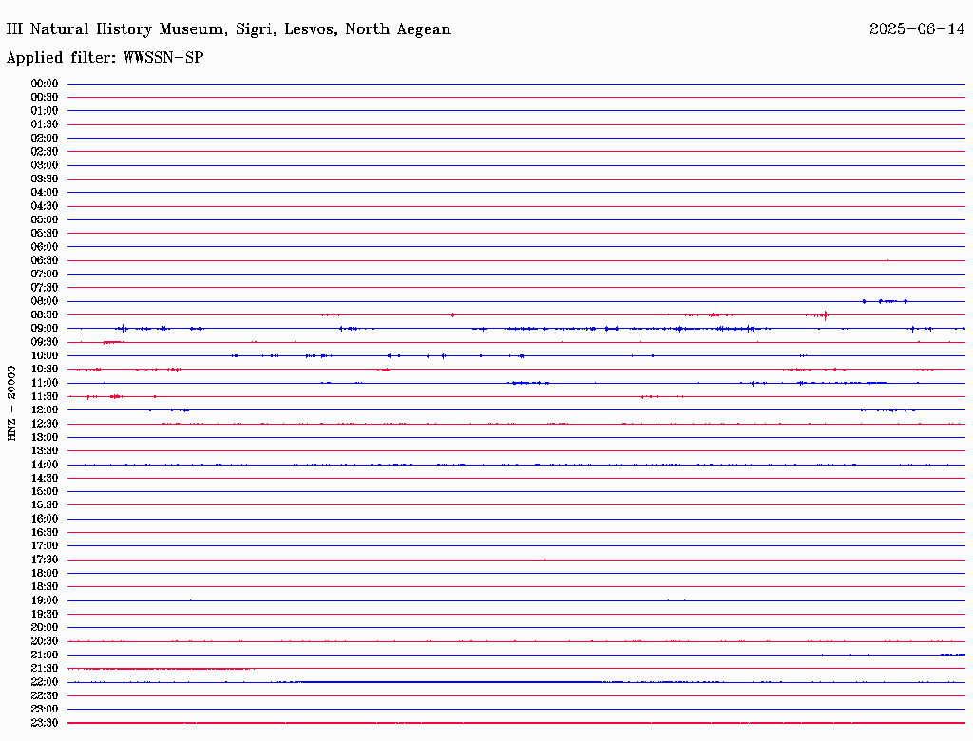Select the 19:00 time label

pos(45,600)
